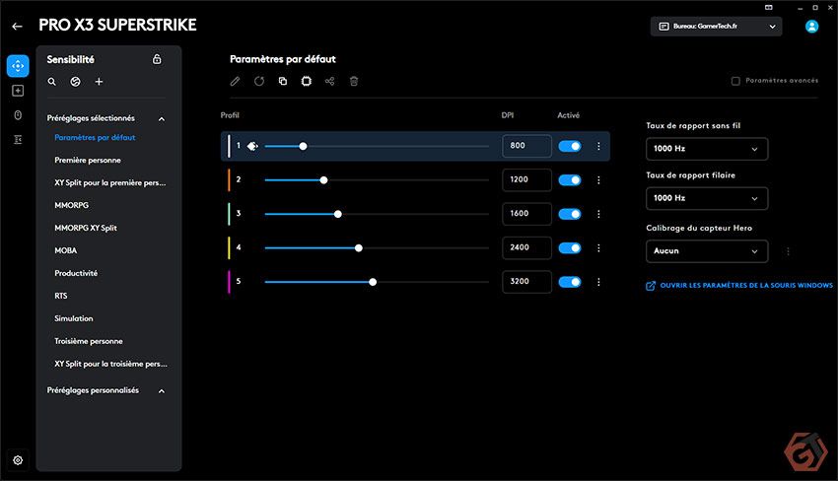Click the DPI slider handle for row 4
Image resolution: width=838 pixels, height=481 pixels.
359,248
